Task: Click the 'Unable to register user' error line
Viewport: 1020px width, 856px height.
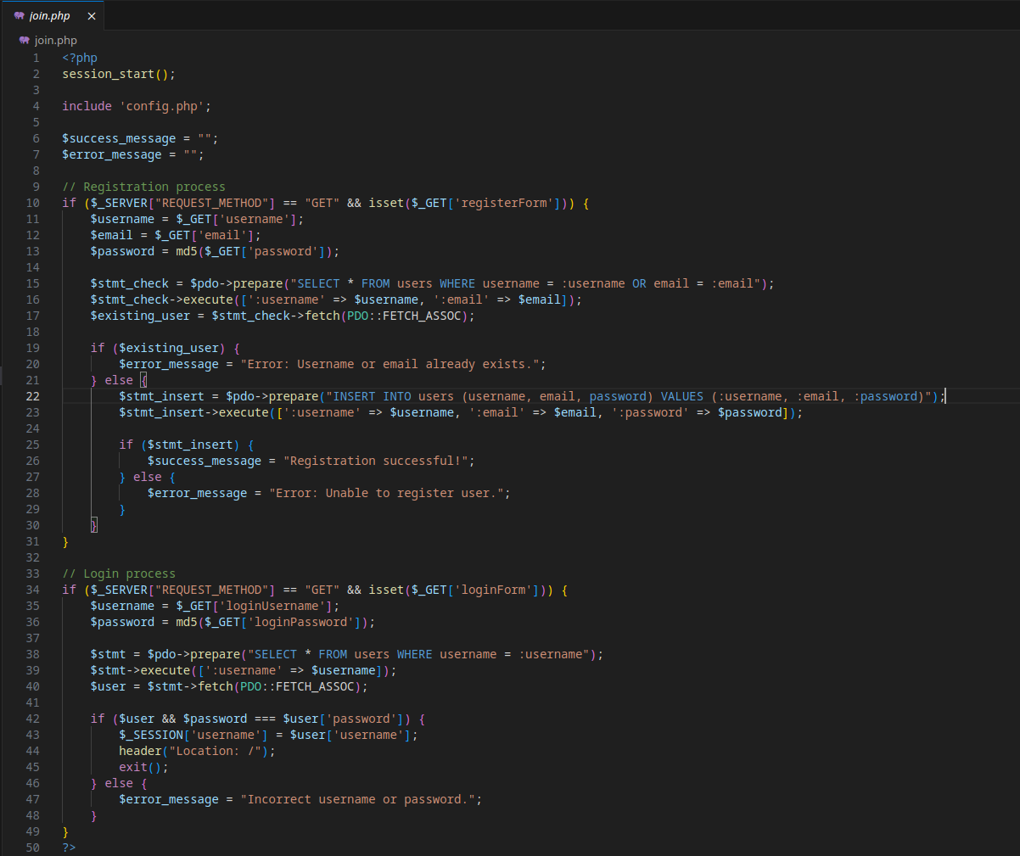Action: point(329,493)
